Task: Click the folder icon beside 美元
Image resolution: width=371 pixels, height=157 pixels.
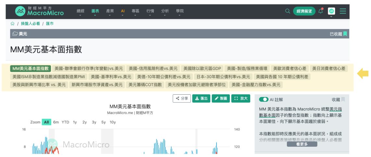Action: [15, 34]
